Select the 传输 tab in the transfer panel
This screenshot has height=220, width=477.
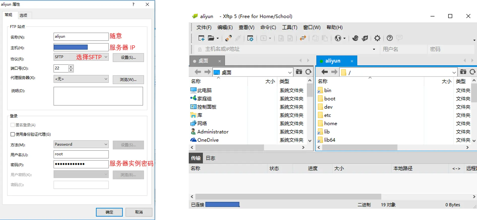click(196, 158)
